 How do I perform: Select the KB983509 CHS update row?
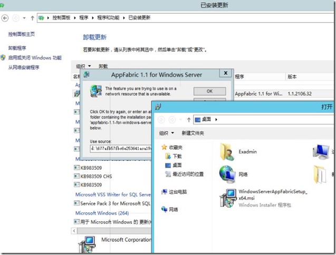coord(93,176)
